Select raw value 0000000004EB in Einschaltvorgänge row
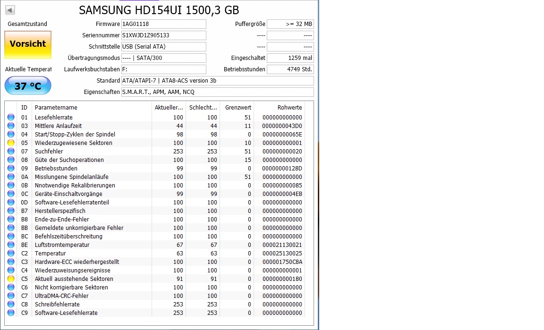 282,194
